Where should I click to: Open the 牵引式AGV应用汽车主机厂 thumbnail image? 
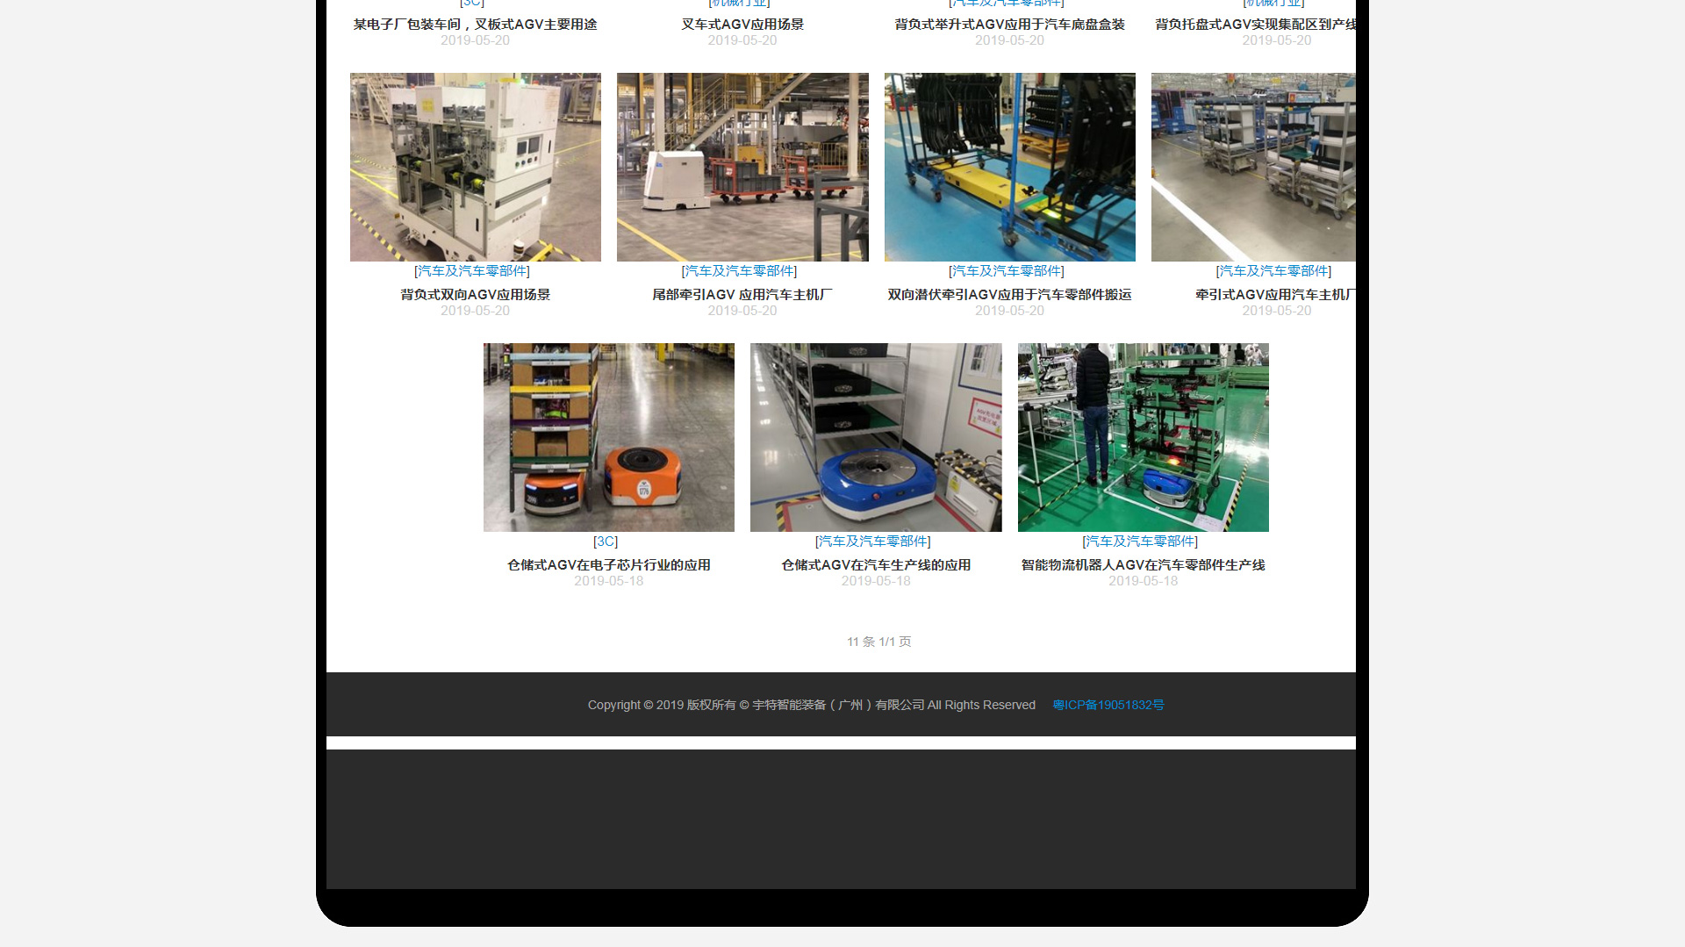(1253, 167)
